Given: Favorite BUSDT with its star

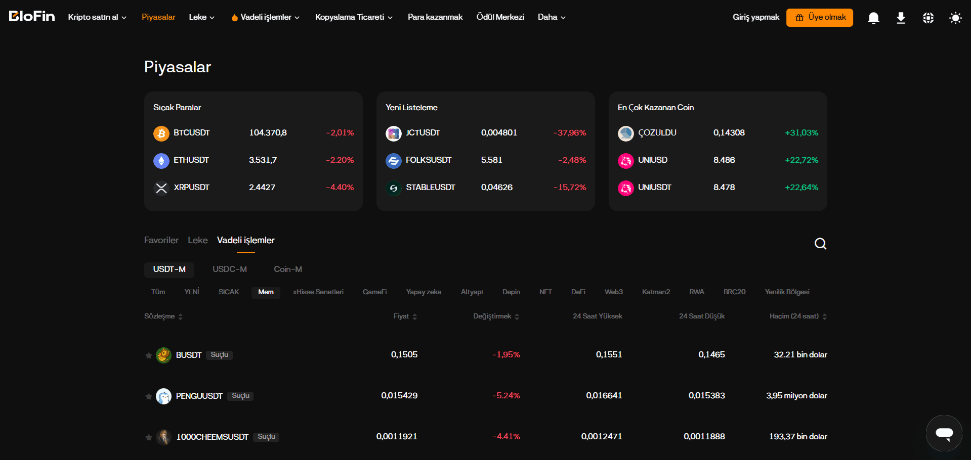Looking at the screenshot, I should pyautogui.click(x=149, y=355).
